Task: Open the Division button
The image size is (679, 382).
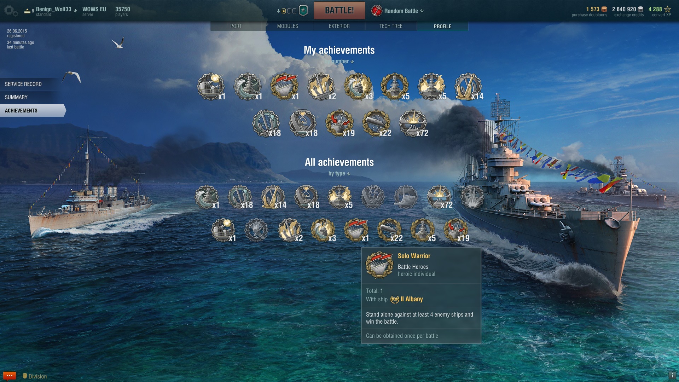Action: [35, 376]
